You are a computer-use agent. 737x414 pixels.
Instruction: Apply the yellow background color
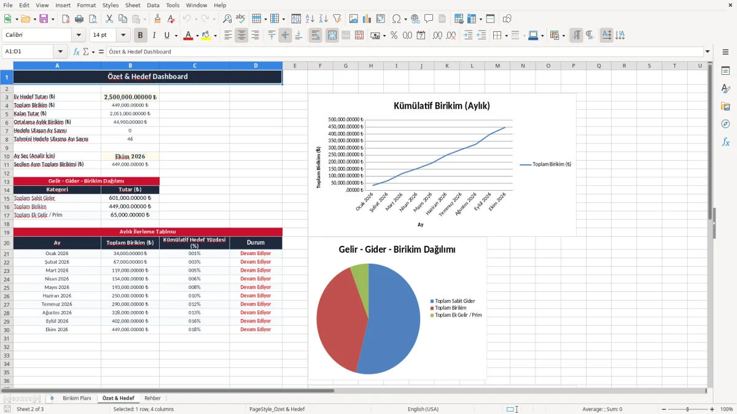tap(206, 36)
